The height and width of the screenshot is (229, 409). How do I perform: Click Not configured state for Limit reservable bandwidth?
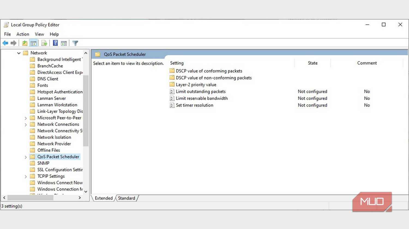[312, 98]
